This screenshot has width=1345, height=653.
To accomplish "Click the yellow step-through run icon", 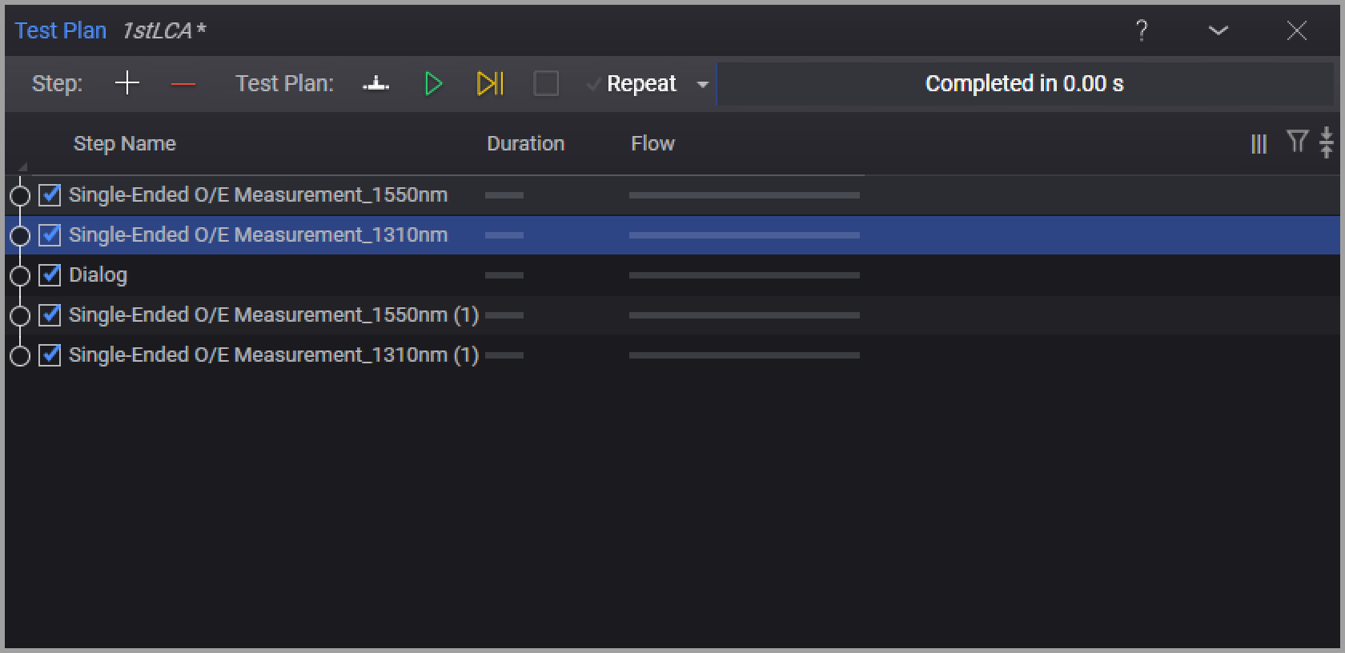I will pos(490,84).
